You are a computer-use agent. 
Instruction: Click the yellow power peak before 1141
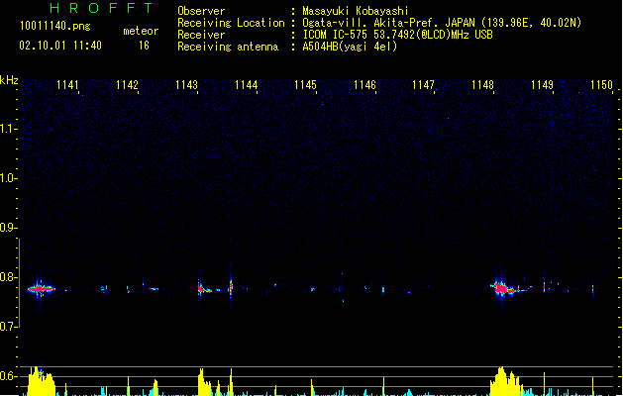41,381
